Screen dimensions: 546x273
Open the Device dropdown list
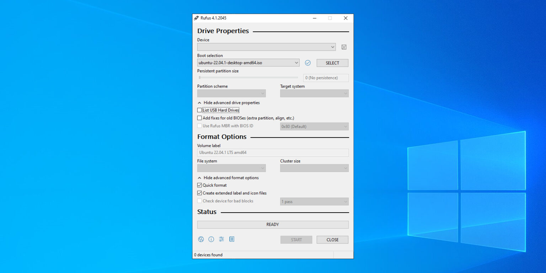[x=266, y=47]
